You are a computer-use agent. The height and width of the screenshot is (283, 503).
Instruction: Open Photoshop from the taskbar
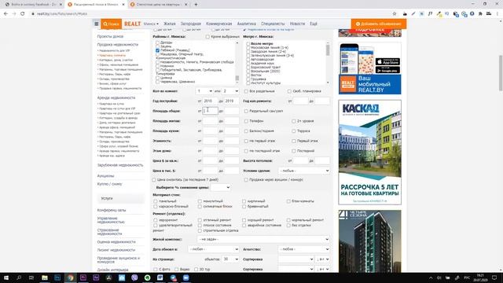click(57, 277)
